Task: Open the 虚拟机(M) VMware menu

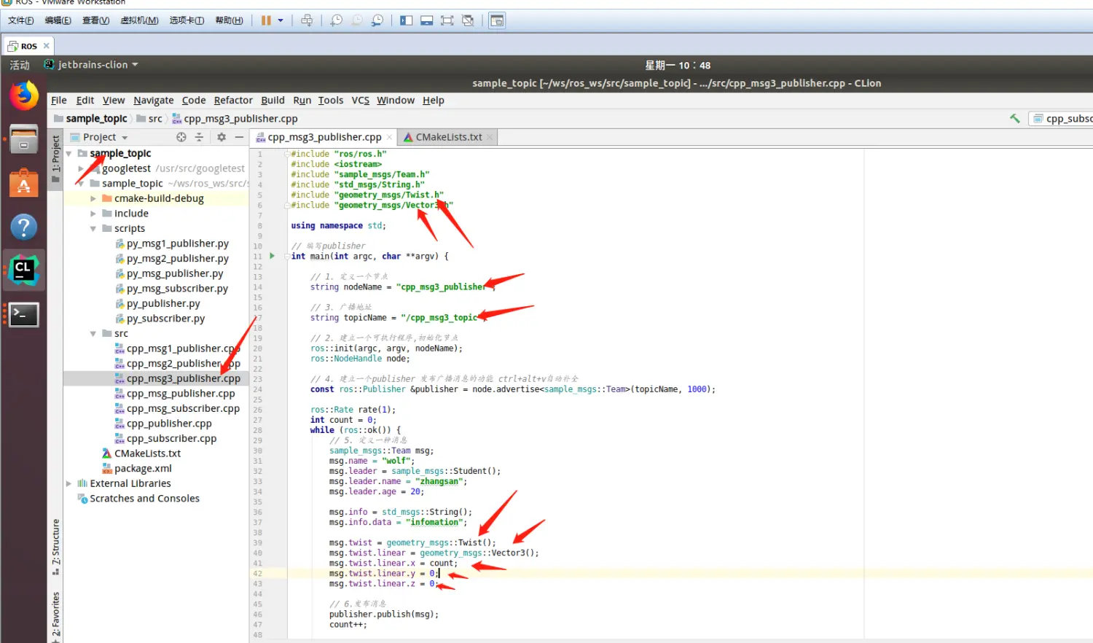Action: point(139,20)
